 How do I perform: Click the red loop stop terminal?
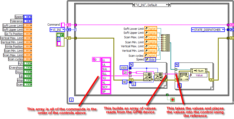(173, 100)
